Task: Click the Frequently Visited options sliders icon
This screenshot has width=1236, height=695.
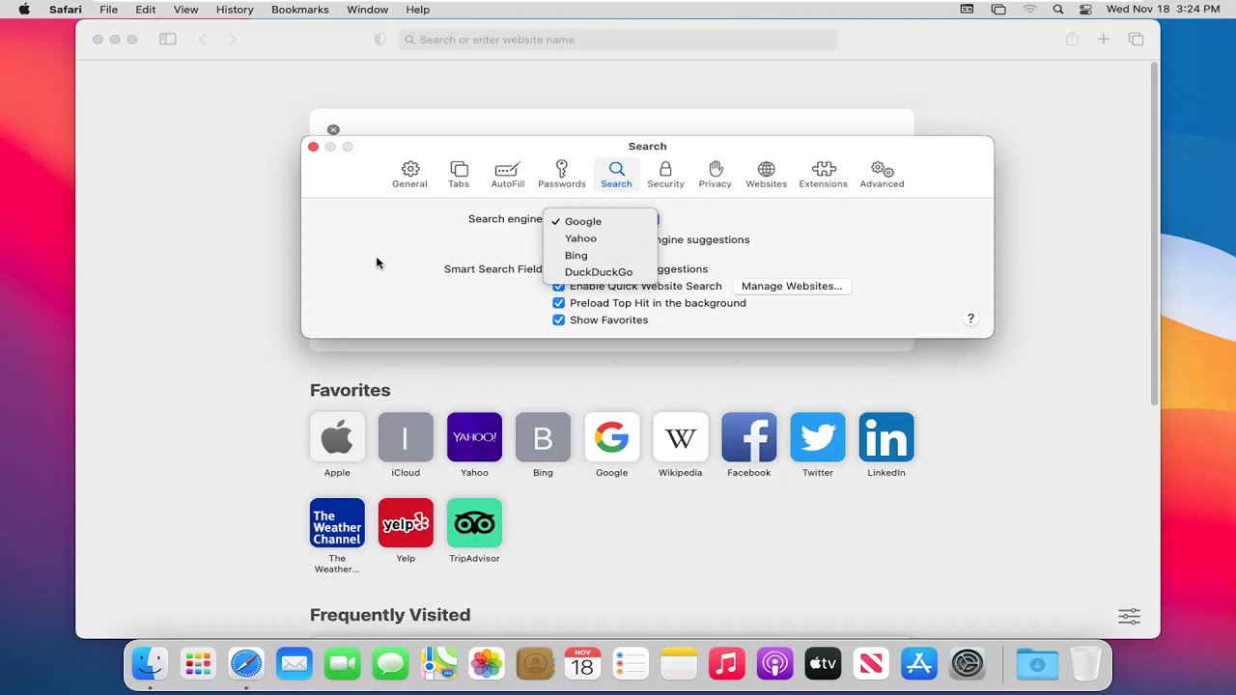Action: 1129,615
